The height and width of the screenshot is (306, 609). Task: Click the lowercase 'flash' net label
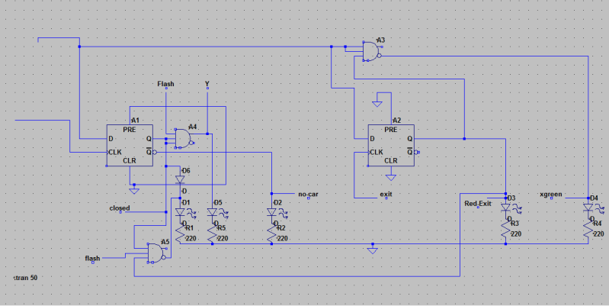click(92, 259)
